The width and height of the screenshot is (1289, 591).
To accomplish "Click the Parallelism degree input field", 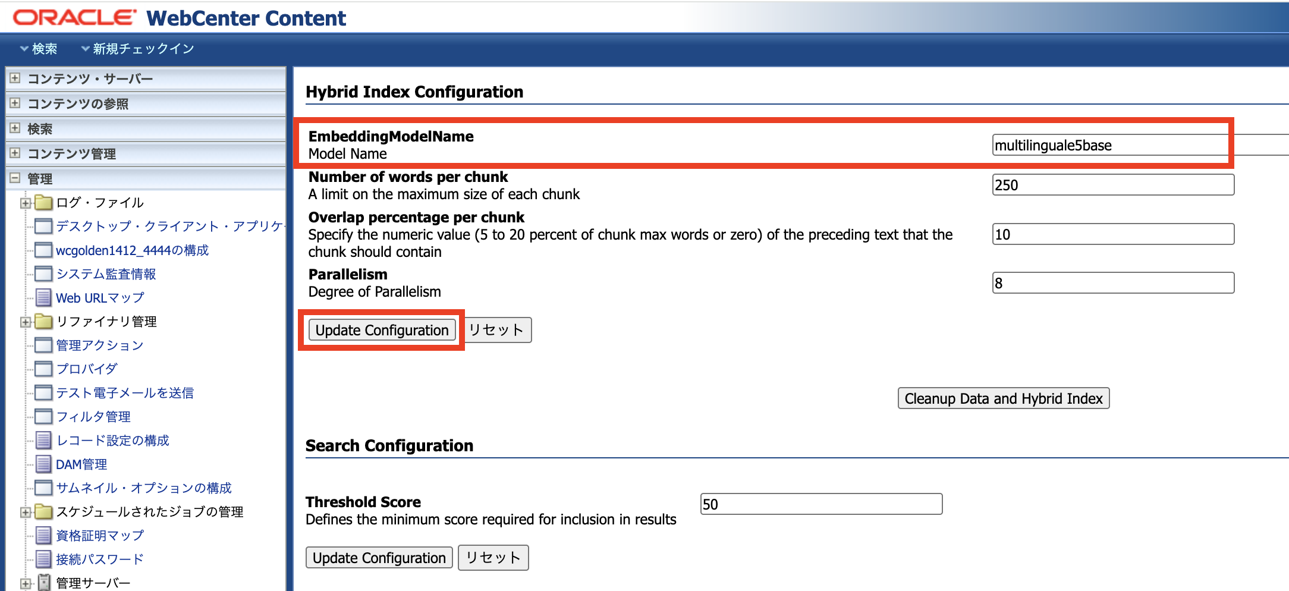I will click(1113, 283).
